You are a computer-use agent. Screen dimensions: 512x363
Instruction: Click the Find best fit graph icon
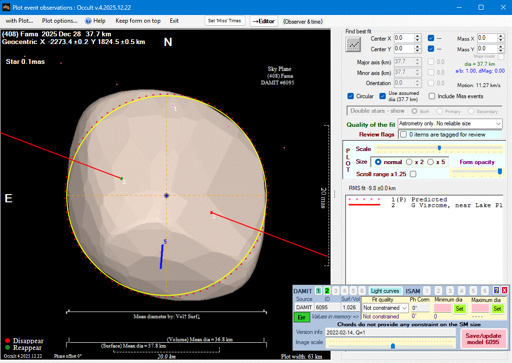tap(353, 44)
